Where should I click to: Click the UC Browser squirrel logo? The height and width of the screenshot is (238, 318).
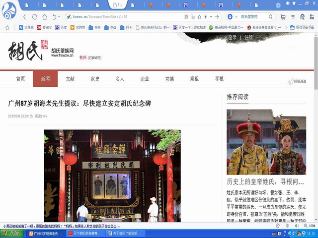pyautogui.click(x=9, y=11)
